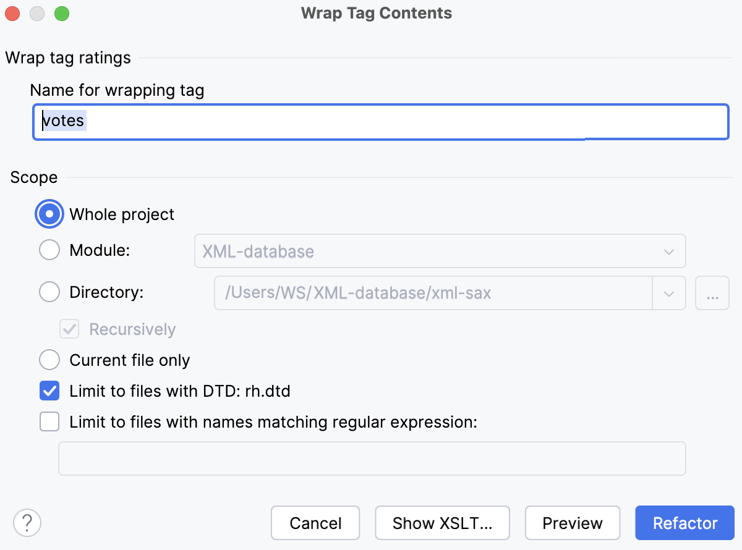
Task: Click the Cancel button
Action: [x=315, y=523]
